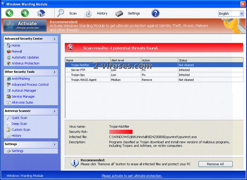Viewport: 247px width, 180px height.
Task: Click the Scan magnifying glass icon
Action: click(61, 13)
